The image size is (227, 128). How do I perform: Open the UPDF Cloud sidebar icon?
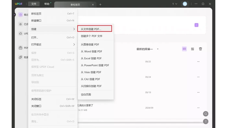pyautogui.click(x=20, y=33)
